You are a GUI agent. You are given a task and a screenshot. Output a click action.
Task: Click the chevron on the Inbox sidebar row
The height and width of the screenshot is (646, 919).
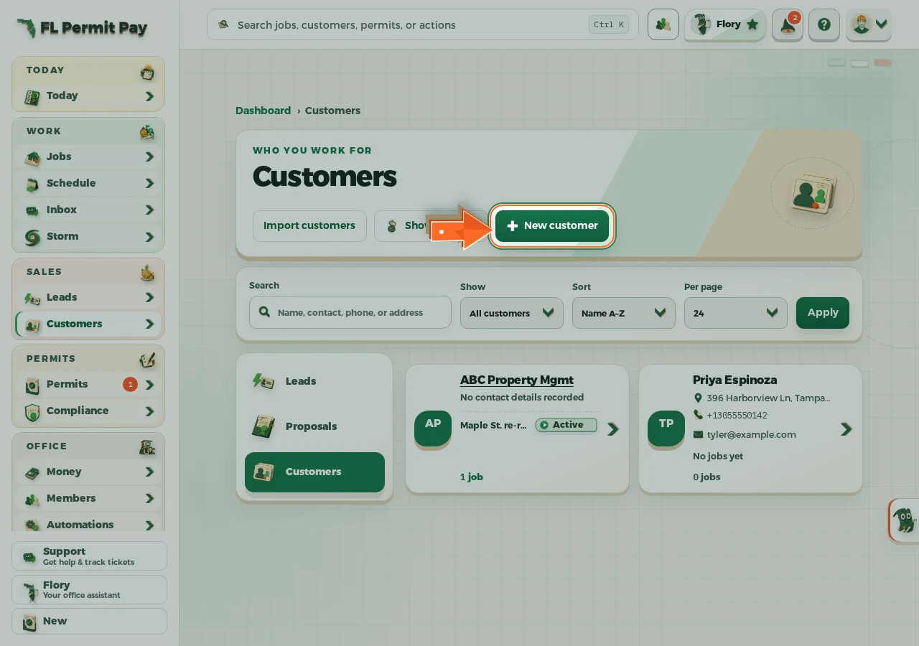[149, 210]
